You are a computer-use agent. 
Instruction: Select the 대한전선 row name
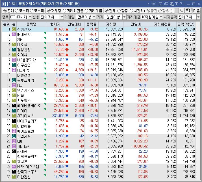click(24, 177)
